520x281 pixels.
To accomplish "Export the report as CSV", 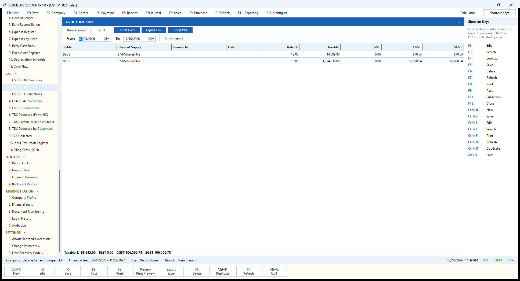I will pyautogui.click(x=154, y=30).
